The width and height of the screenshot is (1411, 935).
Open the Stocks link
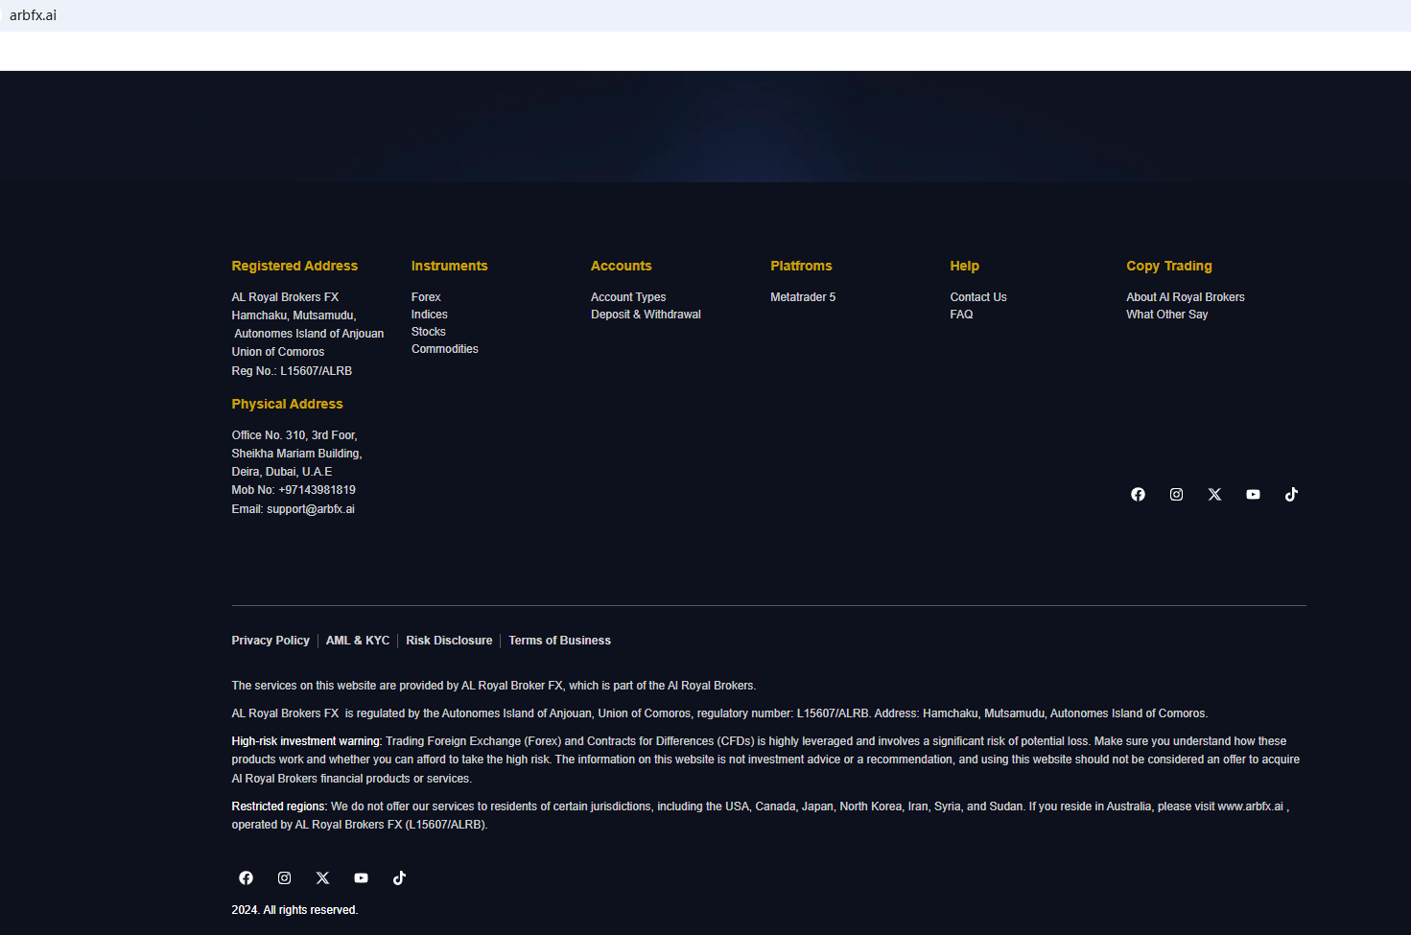coord(429,332)
